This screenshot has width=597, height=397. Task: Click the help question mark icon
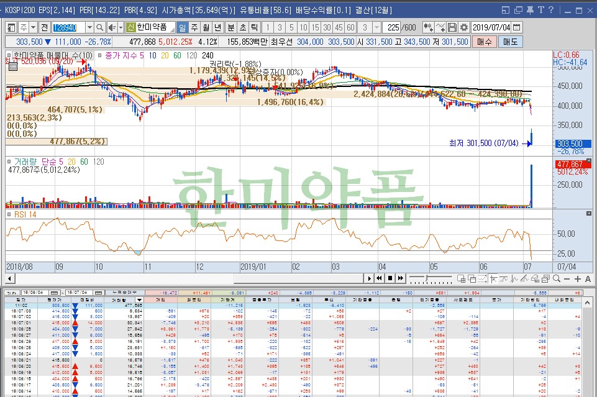tap(551, 11)
